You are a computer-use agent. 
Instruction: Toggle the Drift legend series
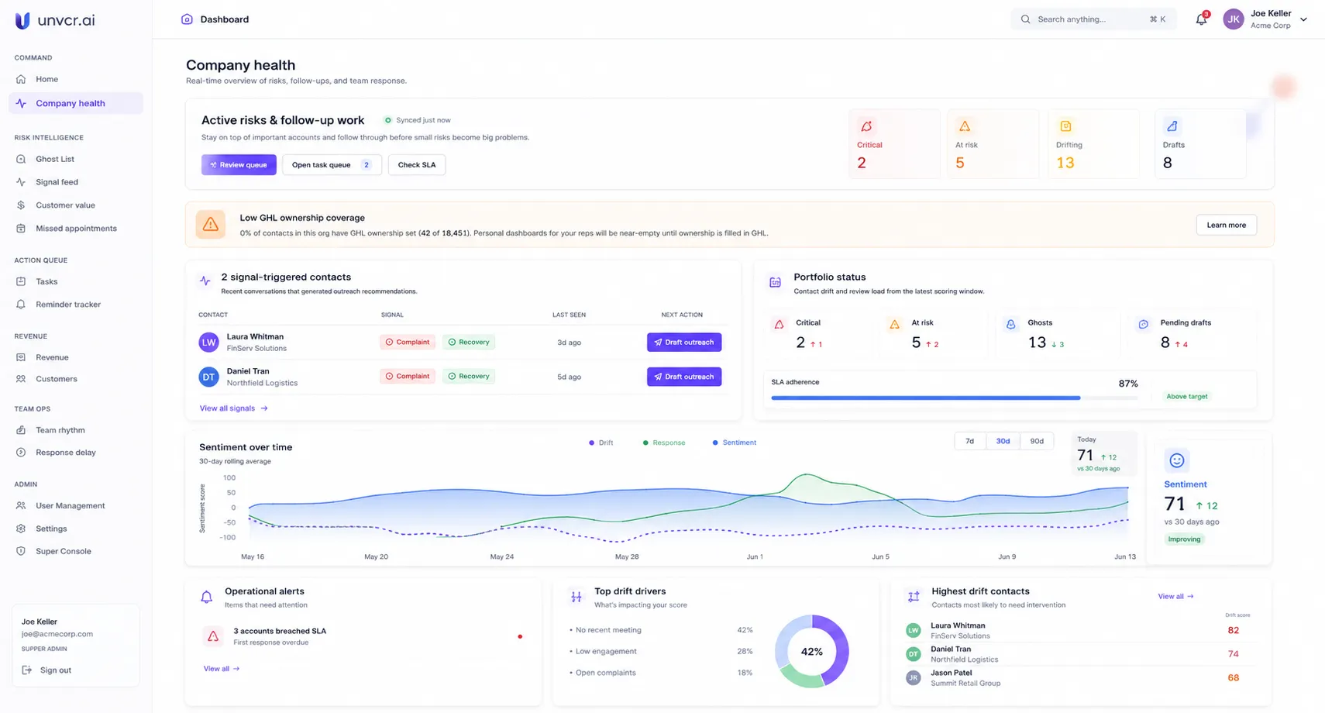601,443
